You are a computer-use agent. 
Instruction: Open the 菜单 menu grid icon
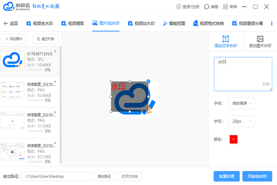point(225,7)
